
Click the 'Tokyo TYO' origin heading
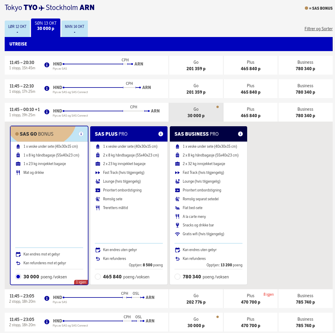pyautogui.click(x=21, y=8)
